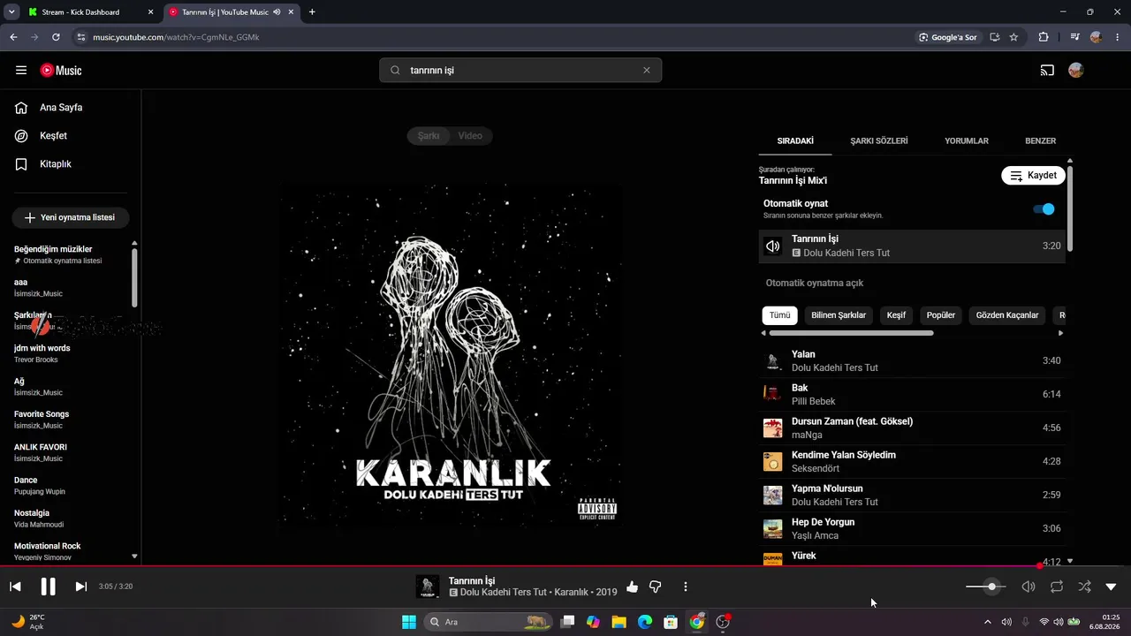Clear the search box text

[646, 70]
